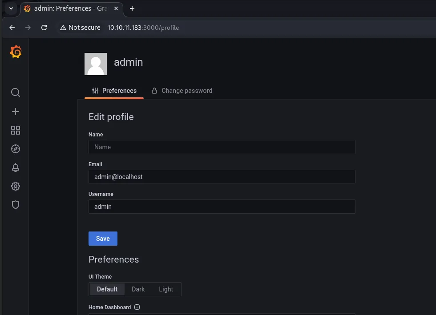Open the Create plus icon in sidebar

(16, 112)
